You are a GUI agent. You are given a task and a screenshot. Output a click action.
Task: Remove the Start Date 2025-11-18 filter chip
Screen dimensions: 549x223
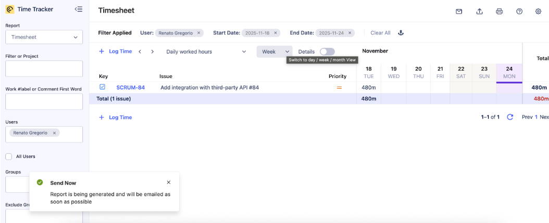click(275, 33)
